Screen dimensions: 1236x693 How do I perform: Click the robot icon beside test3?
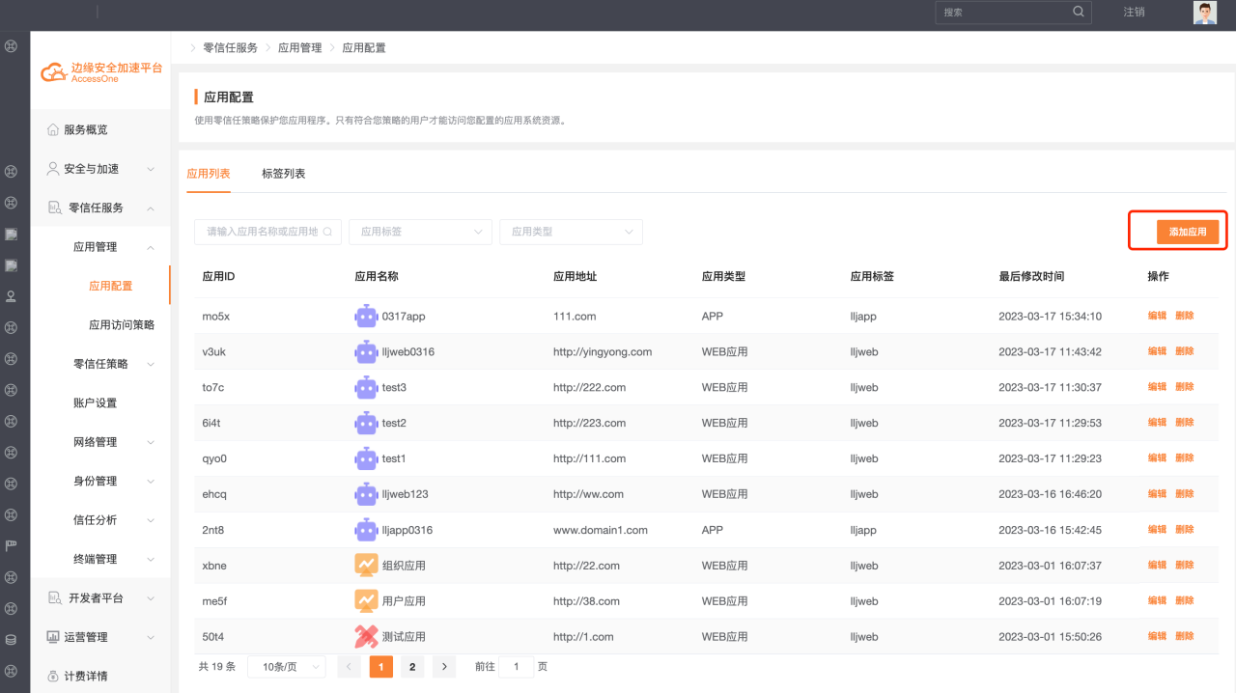[366, 387]
